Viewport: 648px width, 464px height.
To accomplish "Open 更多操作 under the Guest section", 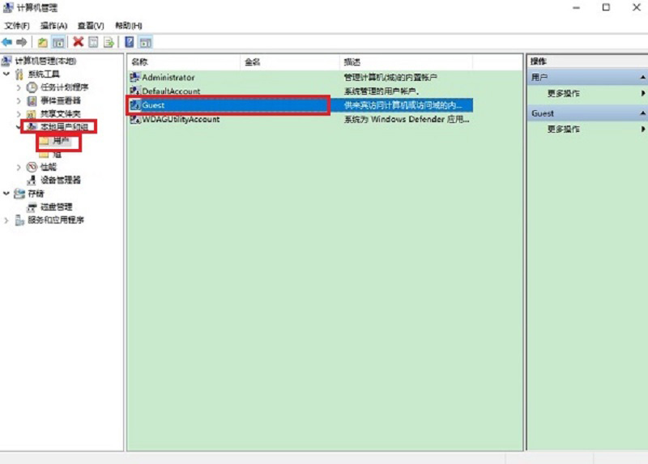I will [x=564, y=130].
